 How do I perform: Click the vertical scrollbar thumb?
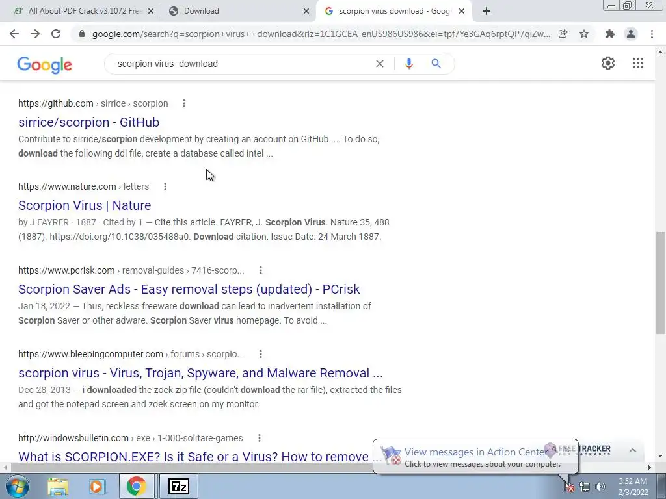pos(660,283)
